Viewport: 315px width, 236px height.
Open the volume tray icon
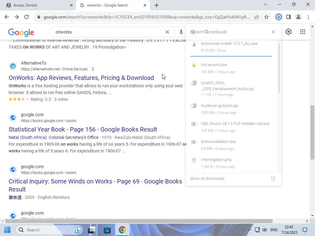(265, 230)
